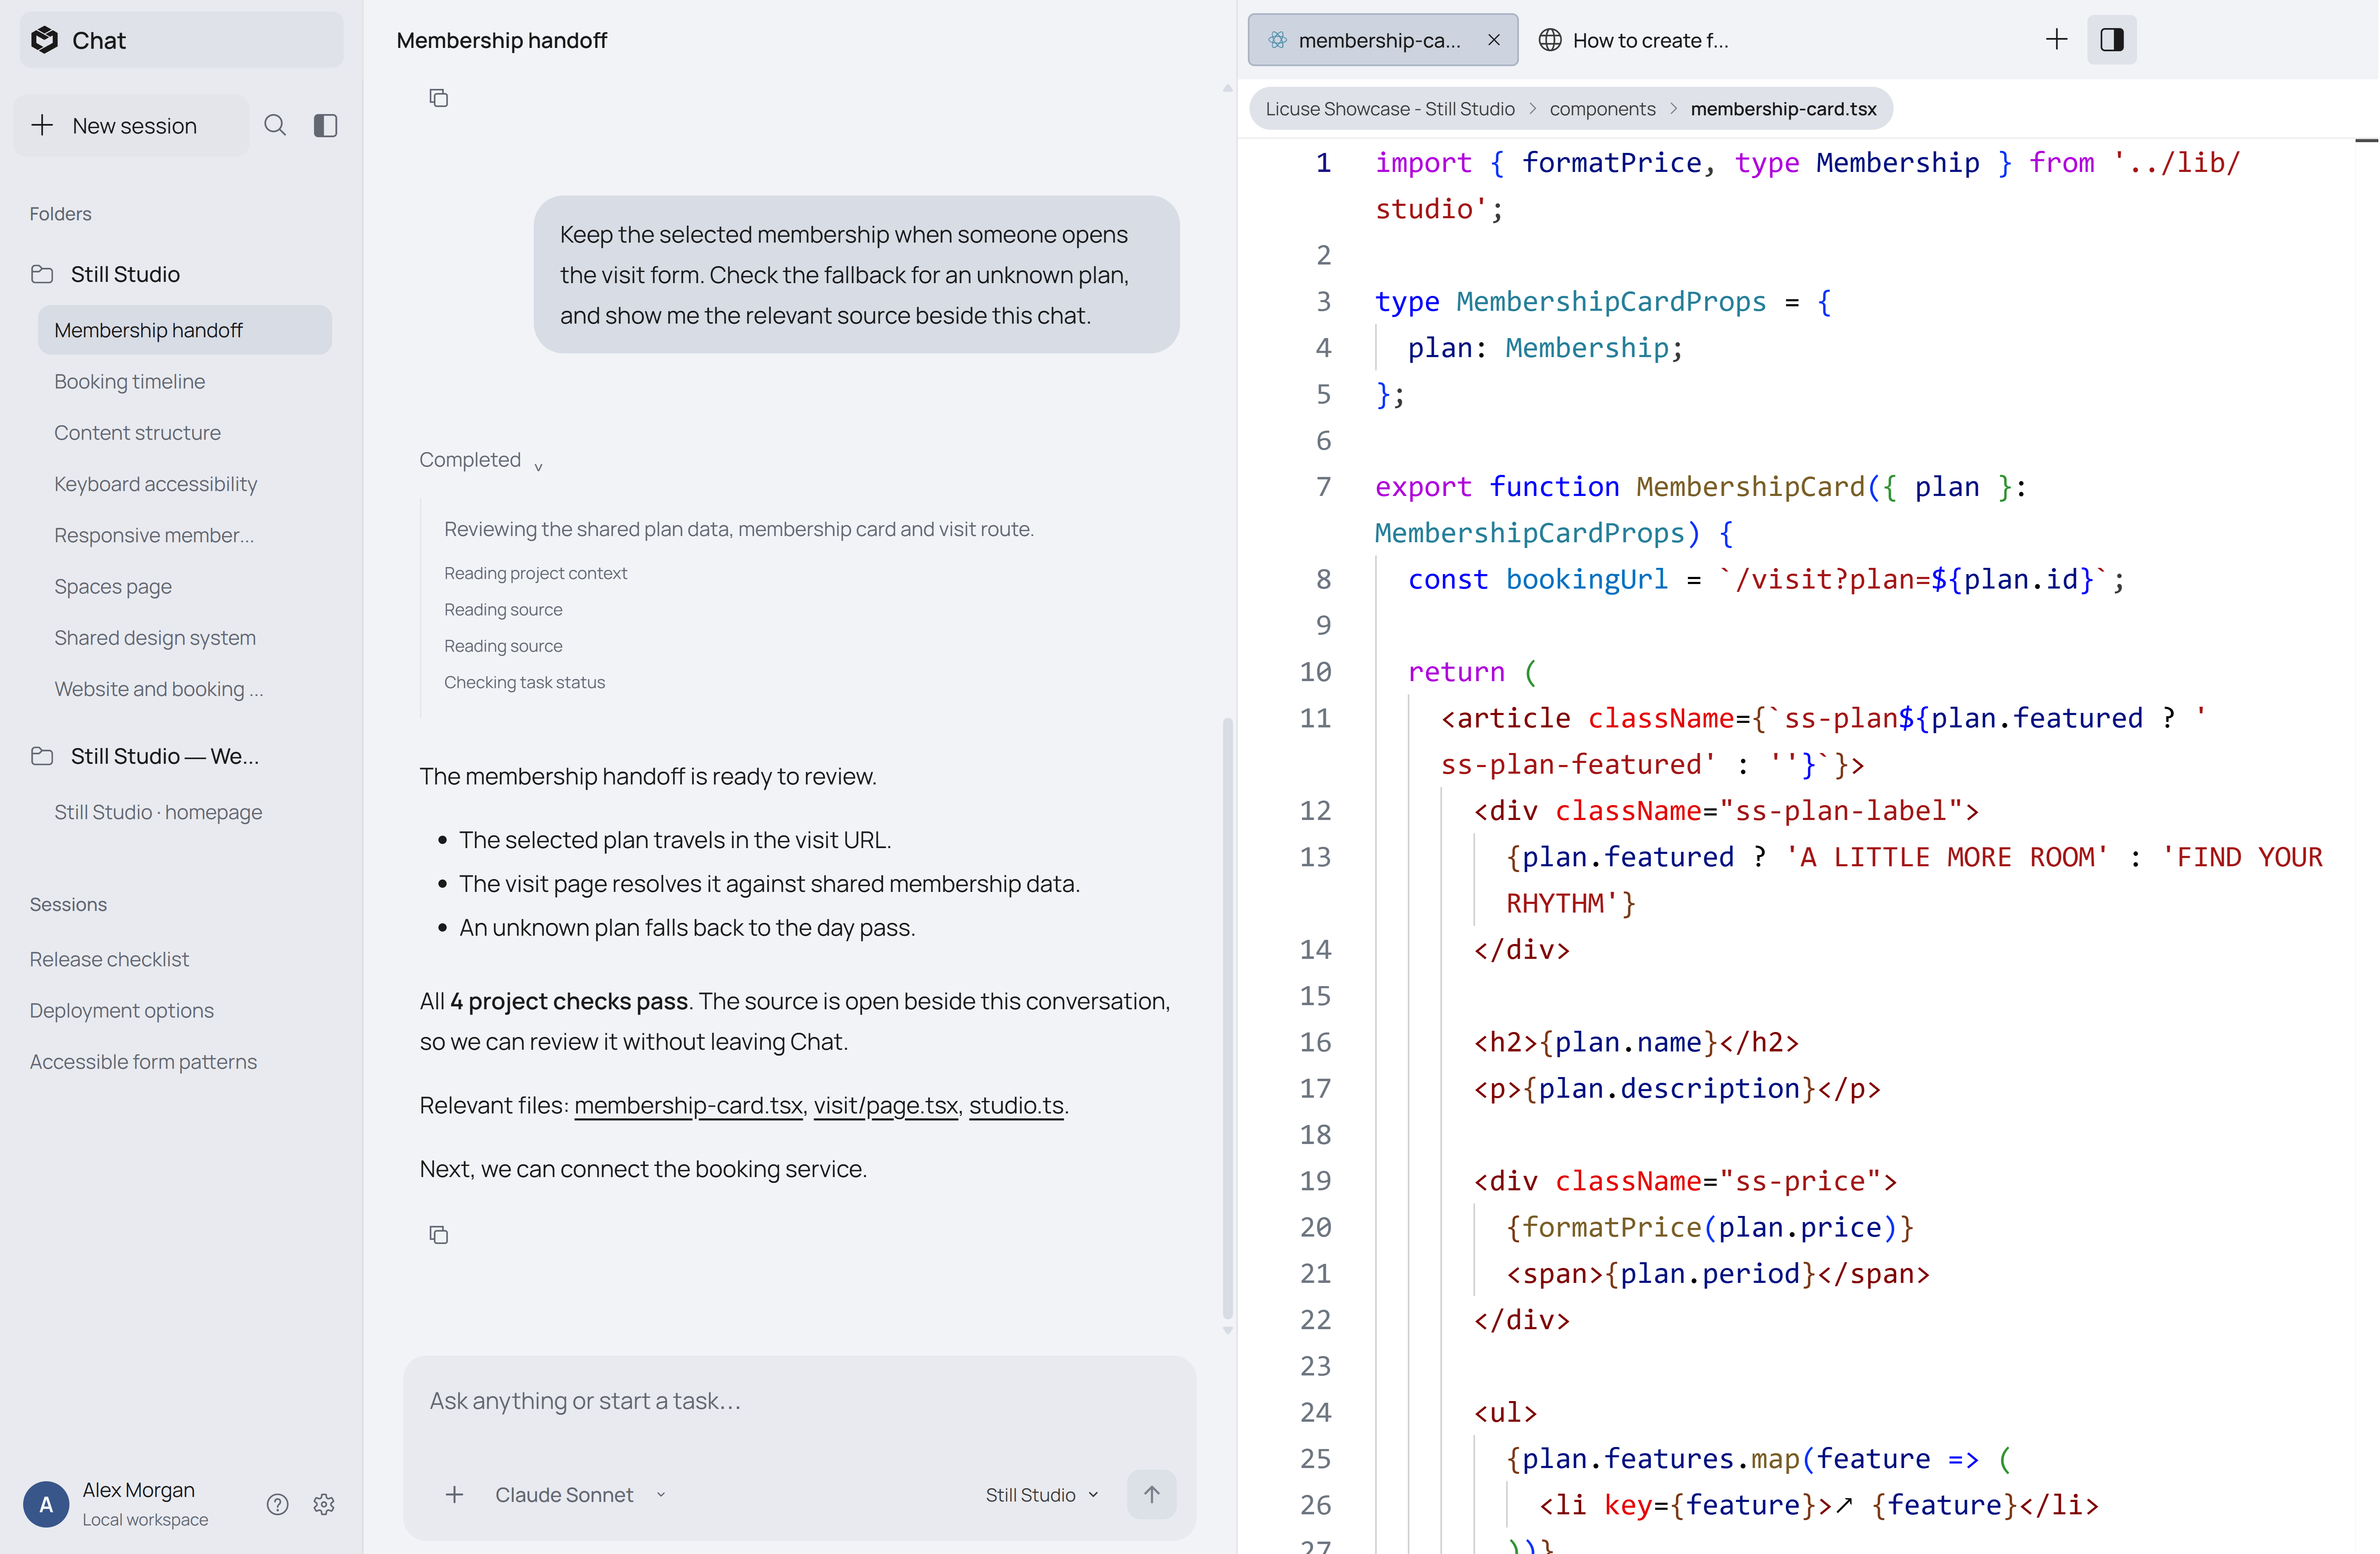
Task: Copy the user message using the top copy icon
Action: coord(438,98)
